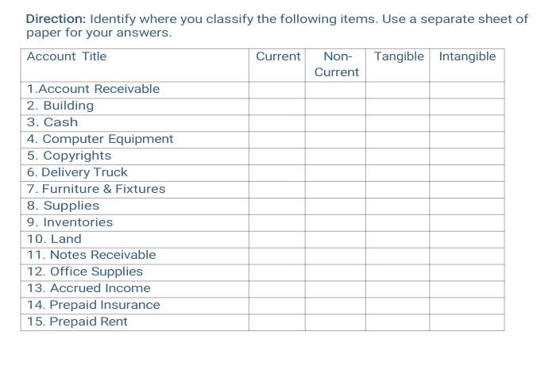Click the Tangible cell for Furniture & Fixtures

397,189
